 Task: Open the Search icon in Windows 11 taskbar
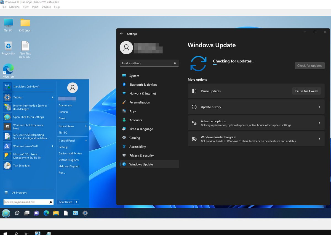click(17, 213)
